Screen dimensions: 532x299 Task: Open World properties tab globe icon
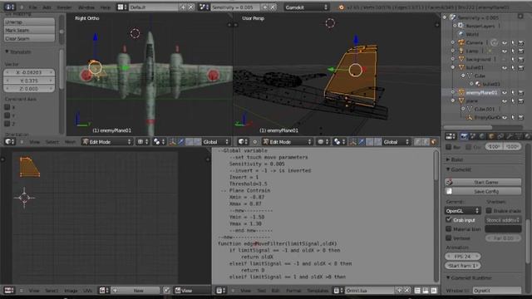pos(482,136)
